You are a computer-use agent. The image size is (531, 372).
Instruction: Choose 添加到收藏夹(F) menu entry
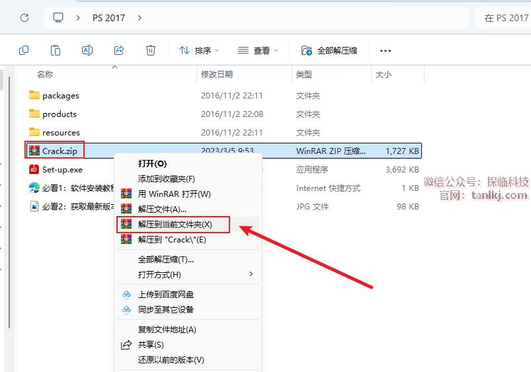point(188,178)
